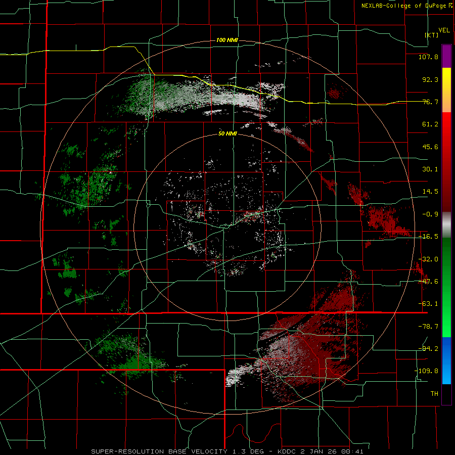Click the purple segment of color bar
This screenshot has width=455, height=455.
(x=446, y=56)
